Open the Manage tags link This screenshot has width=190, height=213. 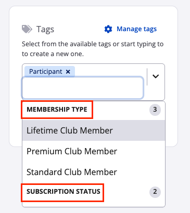(x=136, y=29)
